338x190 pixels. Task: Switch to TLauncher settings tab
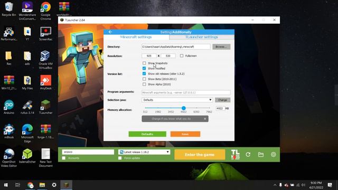point(202,37)
